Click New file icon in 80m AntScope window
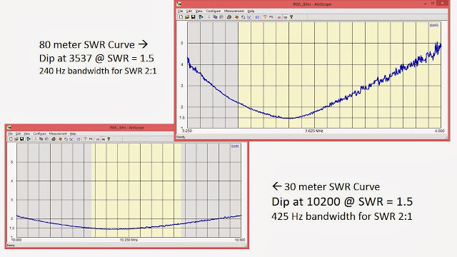 (x=181, y=17)
